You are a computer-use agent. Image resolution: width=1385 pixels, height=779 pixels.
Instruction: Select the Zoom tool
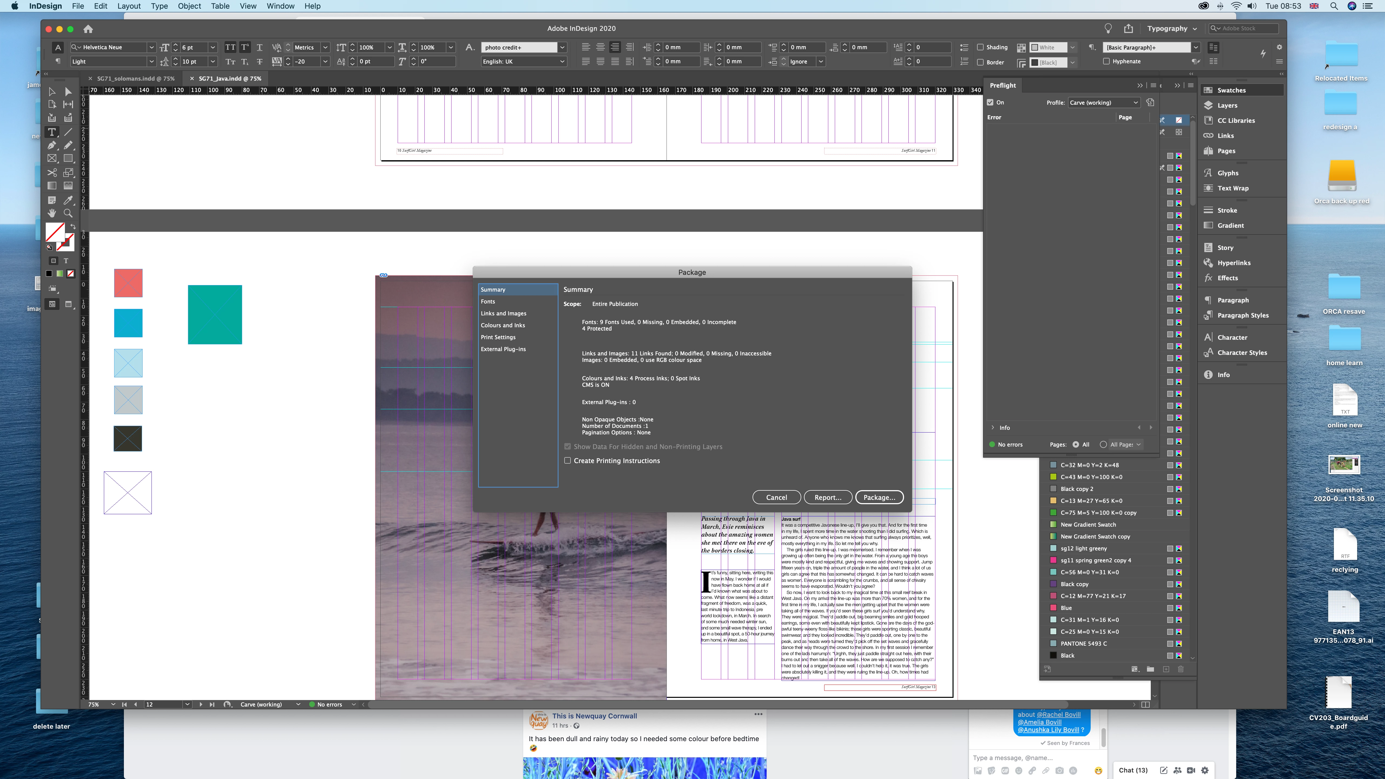(x=68, y=213)
